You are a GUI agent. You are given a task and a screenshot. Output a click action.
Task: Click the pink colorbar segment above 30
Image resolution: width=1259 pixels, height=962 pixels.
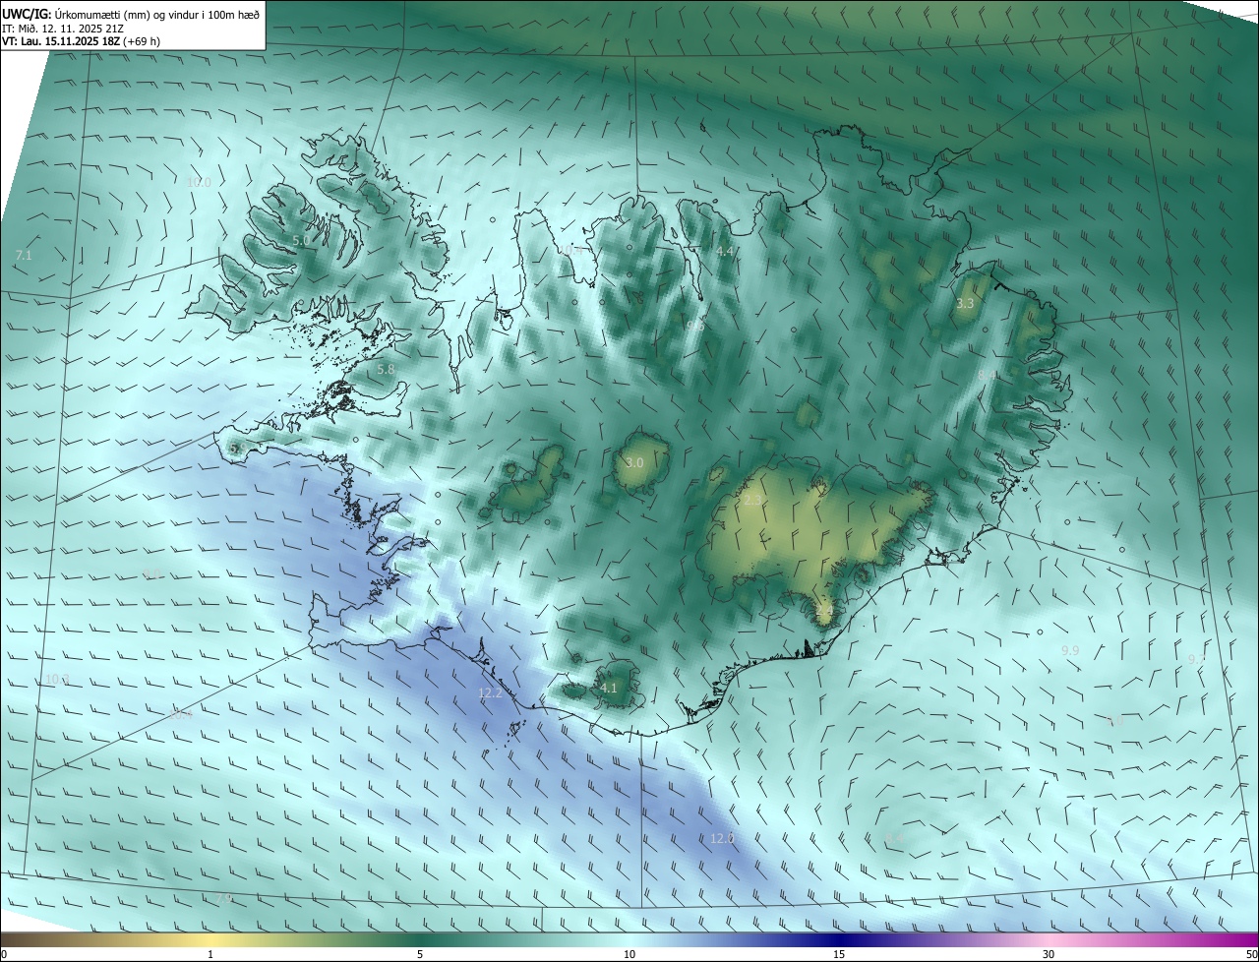pos(1049,939)
